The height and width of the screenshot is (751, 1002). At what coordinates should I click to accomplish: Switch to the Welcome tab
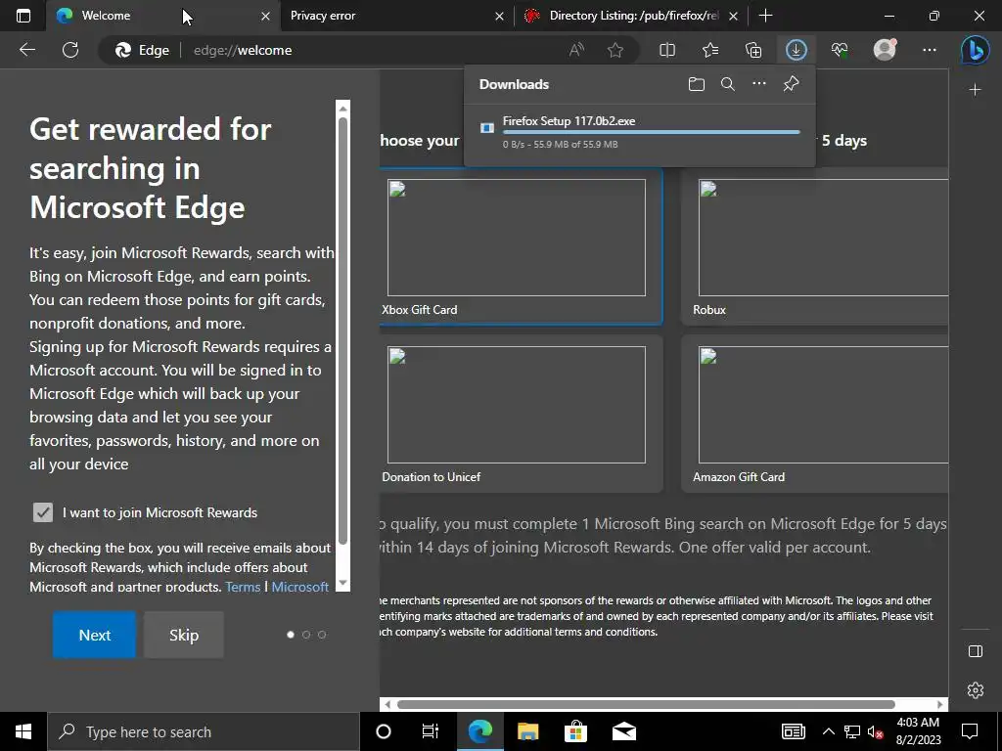click(x=163, y=16)
